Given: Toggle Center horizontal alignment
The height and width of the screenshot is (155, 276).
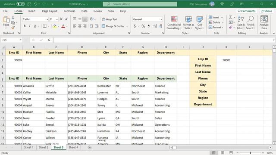Looking at the screenshot, I should pyautogui.click(x=80, y=26).
